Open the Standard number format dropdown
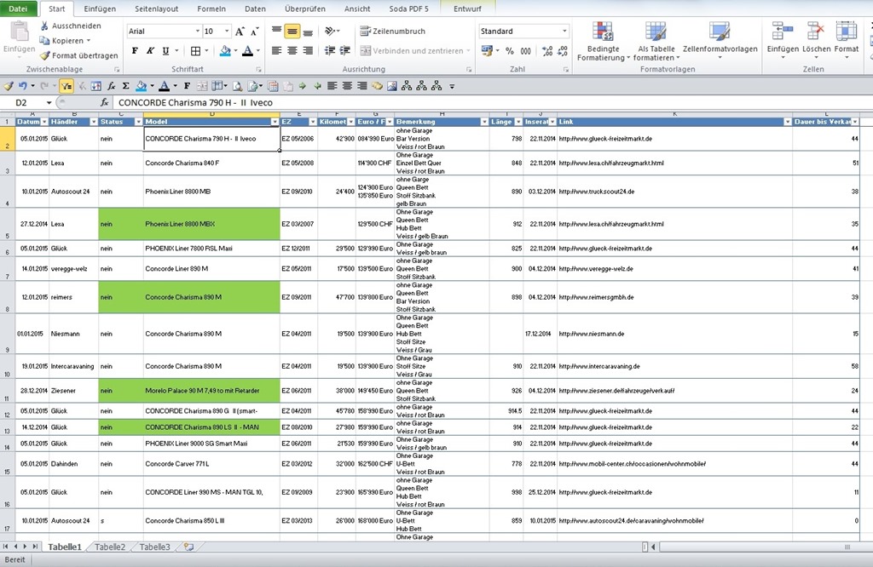This screenshot has height=567, width=873. pyautogui.click(x=564, y=31)
